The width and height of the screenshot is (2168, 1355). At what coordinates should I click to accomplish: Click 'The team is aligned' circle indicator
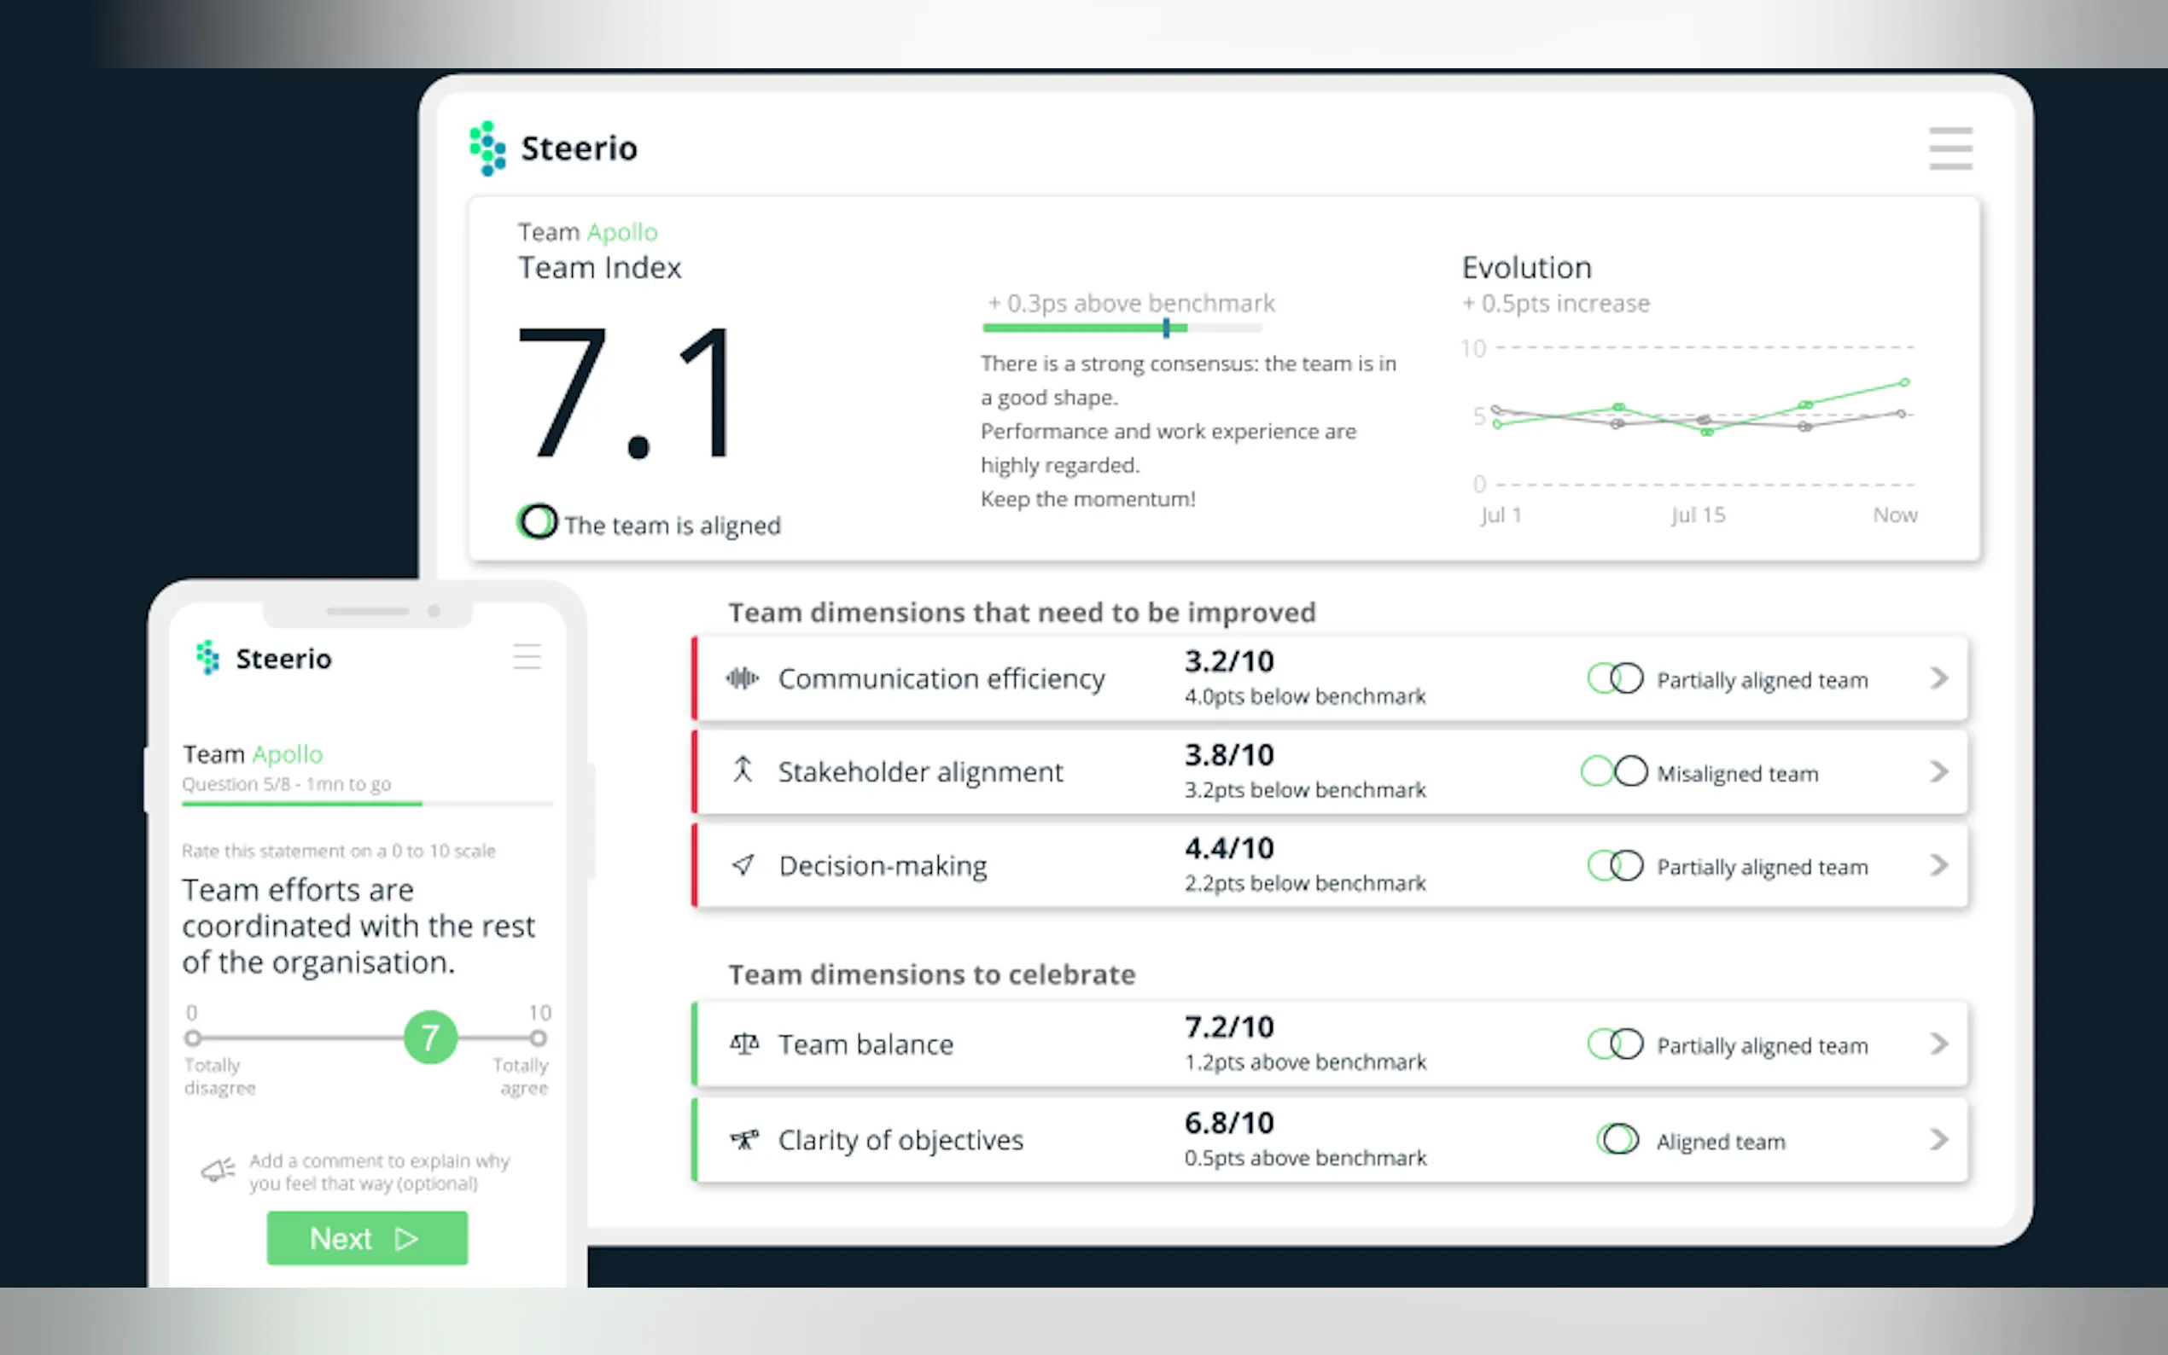click(537, 522)
